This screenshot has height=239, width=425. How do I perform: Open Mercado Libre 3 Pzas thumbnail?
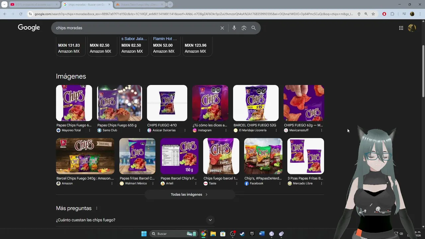pyautogui.click(x=305, y=156)
